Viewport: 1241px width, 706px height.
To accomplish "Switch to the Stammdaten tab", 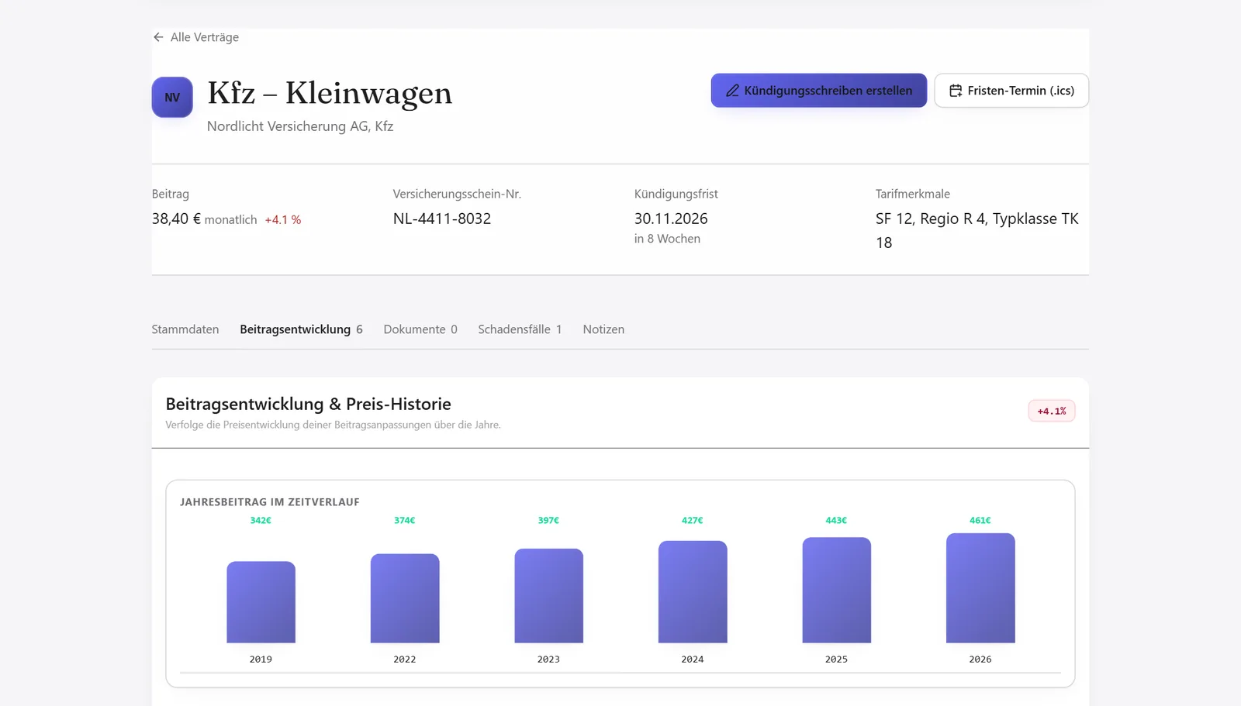I will click(x=185, y=329).
